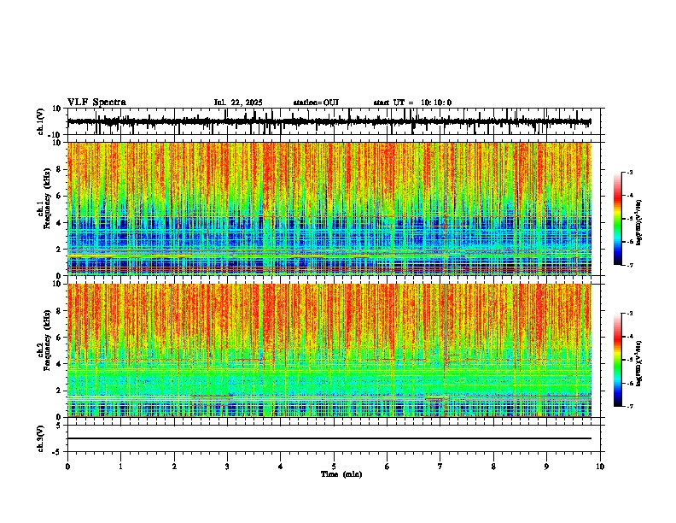The height and width of the screenshot is (523, 676).
Task: Click the "Time (min)" x-axis label
Action: (x=341, y=474)
